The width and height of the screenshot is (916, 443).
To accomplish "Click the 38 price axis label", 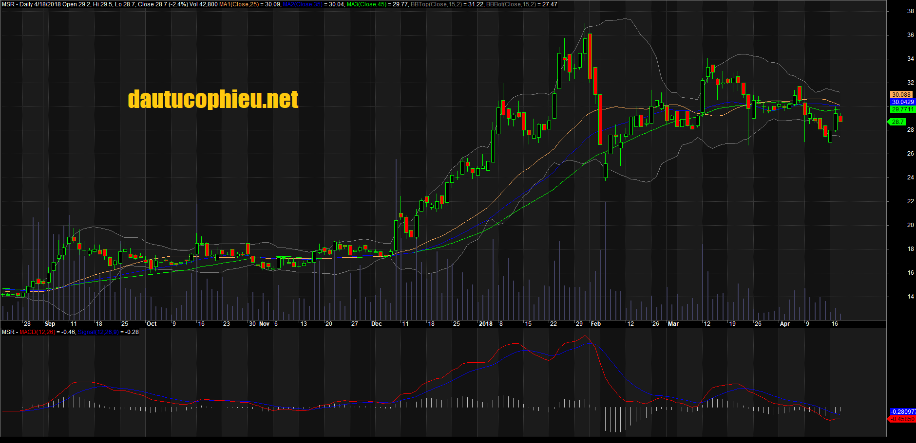I will (910, 11).
